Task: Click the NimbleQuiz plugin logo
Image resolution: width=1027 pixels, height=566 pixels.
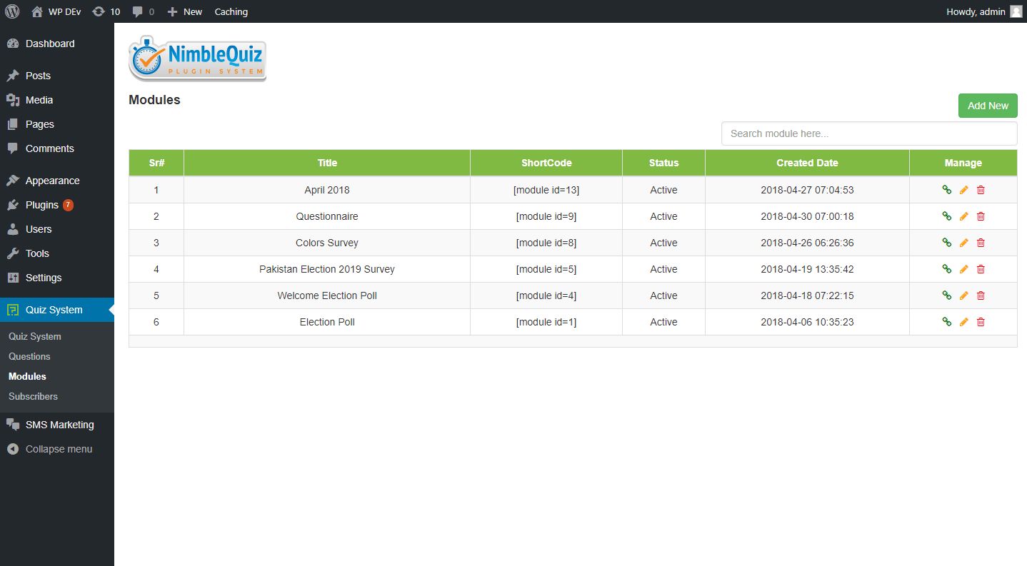Action: coord(197,59)
